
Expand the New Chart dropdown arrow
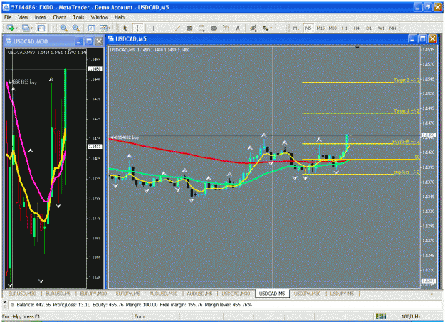(x=16, y=28)
